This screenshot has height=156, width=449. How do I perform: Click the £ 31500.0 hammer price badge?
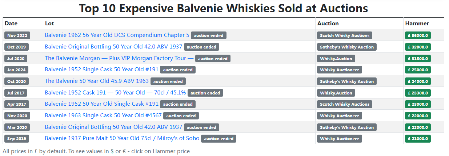click(x=418, y=59)
